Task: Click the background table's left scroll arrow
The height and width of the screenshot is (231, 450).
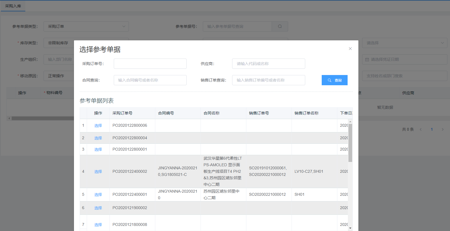Action: pyautogui.click(x=9, y=118)
